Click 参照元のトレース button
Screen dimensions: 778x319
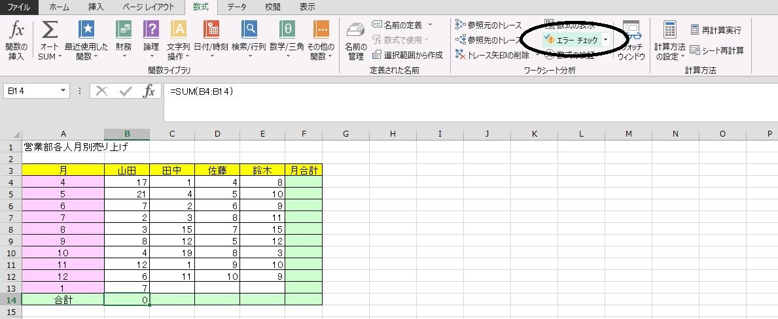click(488, 25)
